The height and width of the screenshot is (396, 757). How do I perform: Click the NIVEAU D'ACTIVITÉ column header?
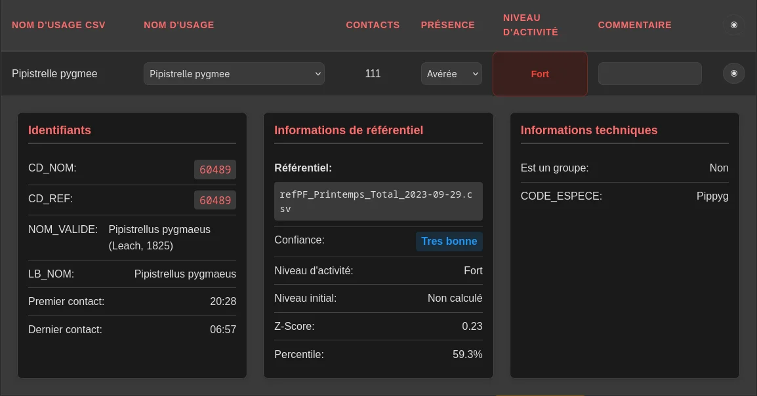click(531, 25)
